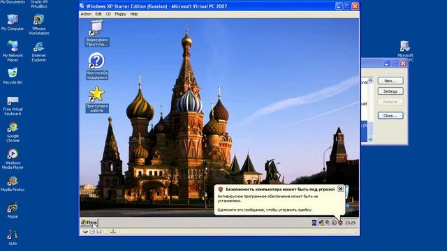
Task: Select Microsoft Virtual PC desktop icon
Action: [405, 51]
